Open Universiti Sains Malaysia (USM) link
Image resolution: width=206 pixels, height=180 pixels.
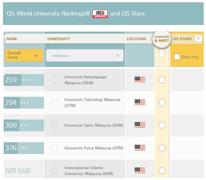coord(94,125)
